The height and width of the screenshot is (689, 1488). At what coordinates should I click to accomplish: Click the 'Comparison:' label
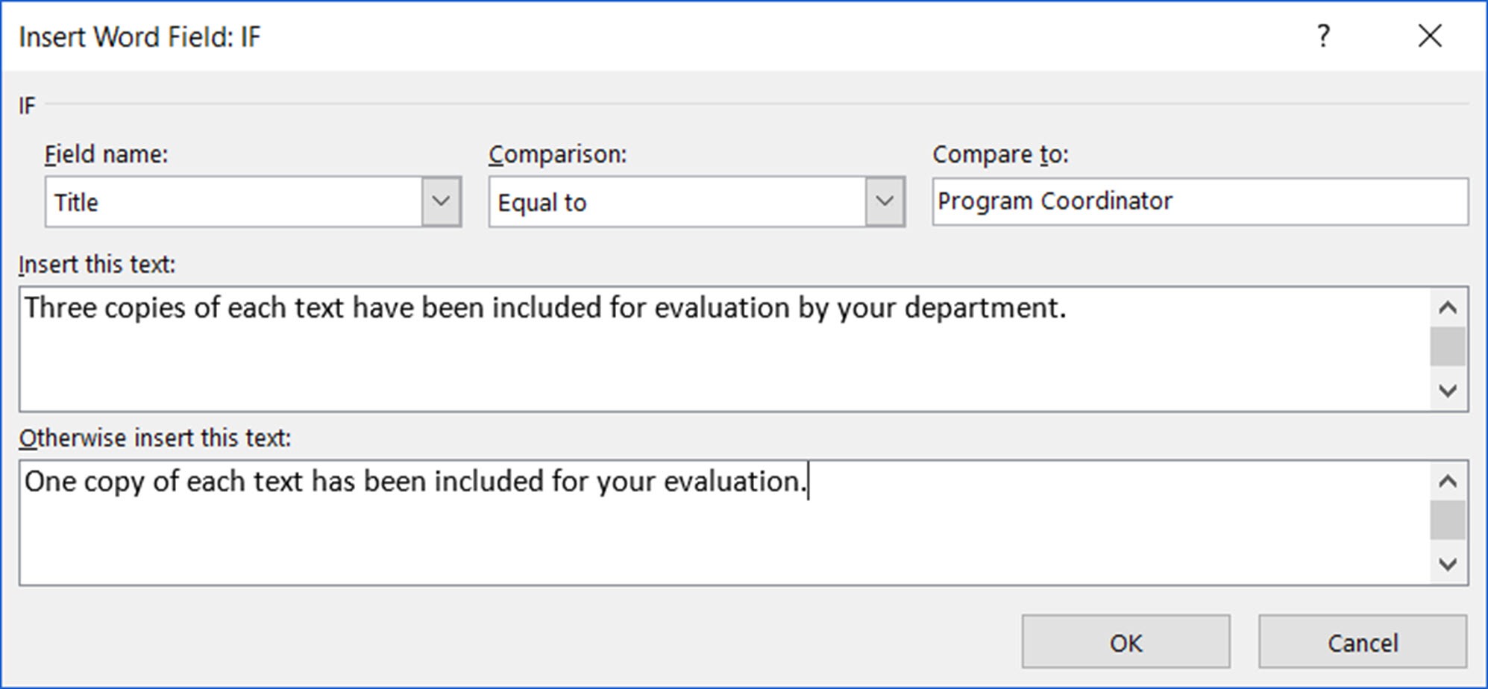pyautogui.click(x=557, y=154)
